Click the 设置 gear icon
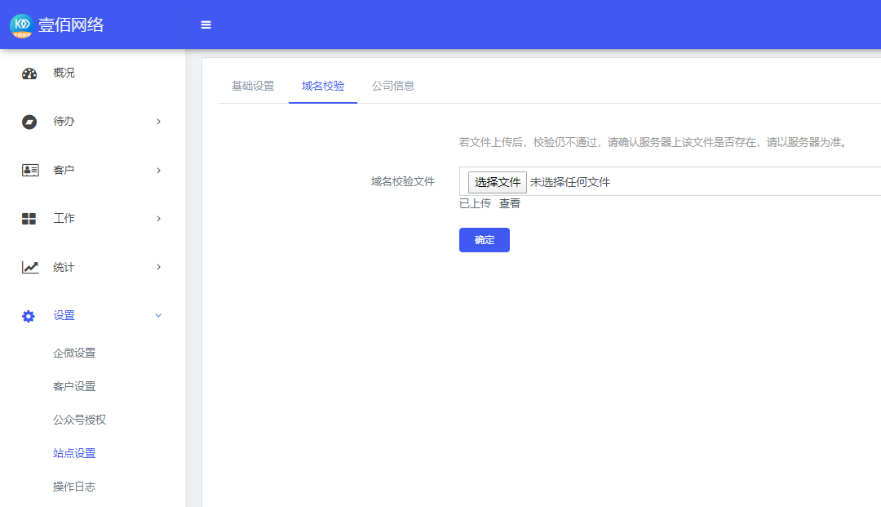This screenshot has width=881, height=507. [x=28, y=316]
